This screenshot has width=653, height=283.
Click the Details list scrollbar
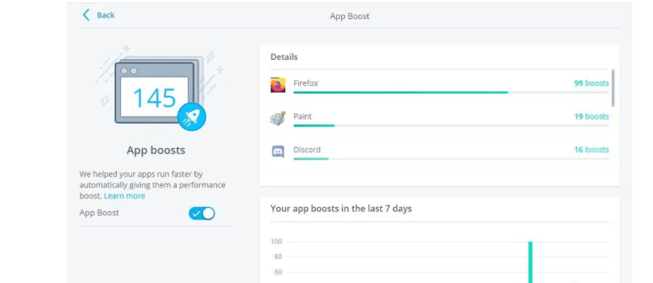pyautogui.click(x=613, y=88)
